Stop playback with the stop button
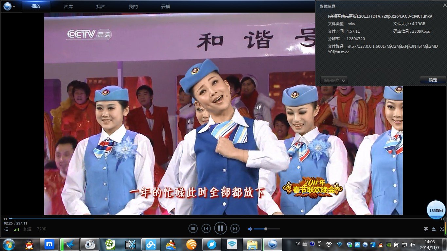 click(x=193, y=228)
